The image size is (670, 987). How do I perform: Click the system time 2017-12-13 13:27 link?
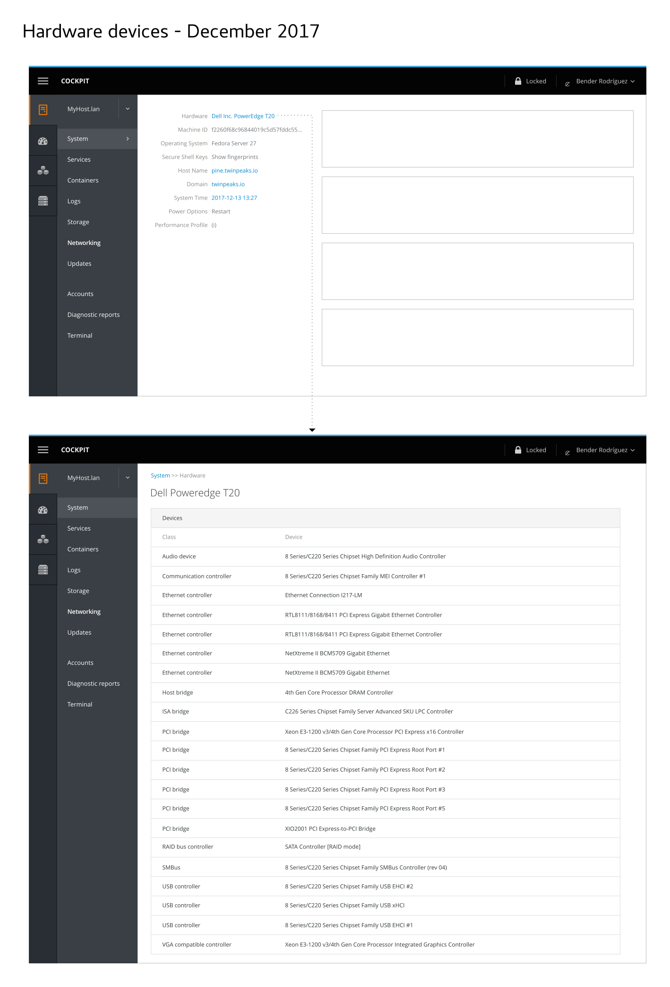pyautogui.click(x=234, y=198)
